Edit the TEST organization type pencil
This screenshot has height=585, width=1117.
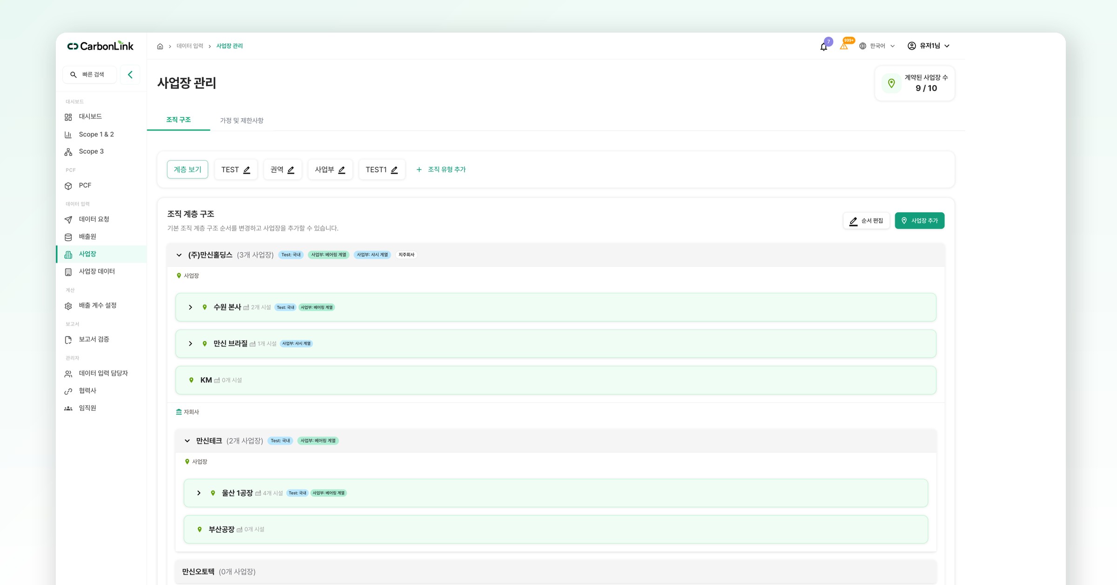click(247, 170)
